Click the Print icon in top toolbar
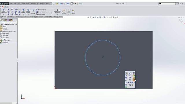Viewport: 185px width, 104px height. coord(64,4)
